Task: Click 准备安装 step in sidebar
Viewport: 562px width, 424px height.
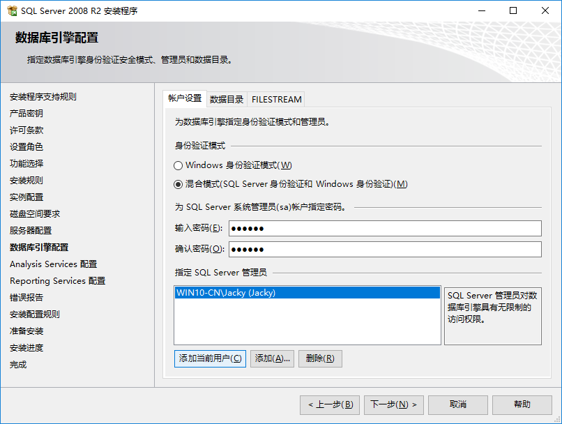Action: pos(26,331)
